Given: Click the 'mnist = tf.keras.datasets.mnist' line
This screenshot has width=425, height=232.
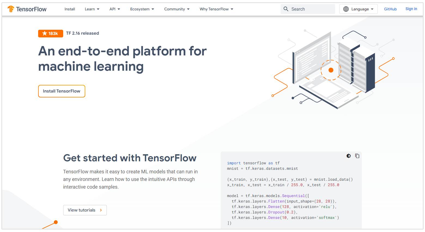Looking at the screenshot, I should coord(262,168).
